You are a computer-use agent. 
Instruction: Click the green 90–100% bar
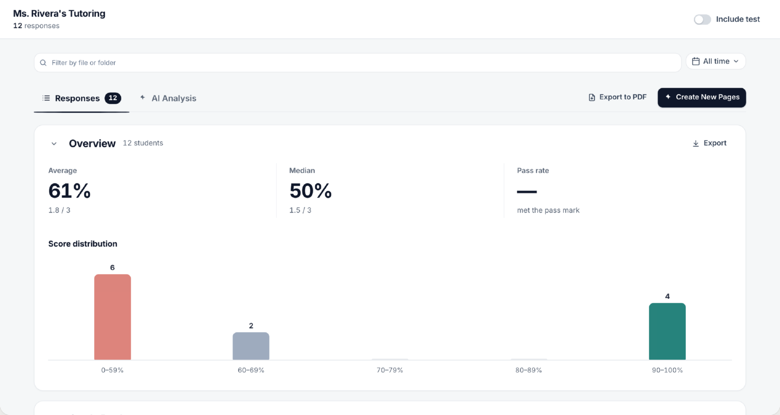pos(667,332)
